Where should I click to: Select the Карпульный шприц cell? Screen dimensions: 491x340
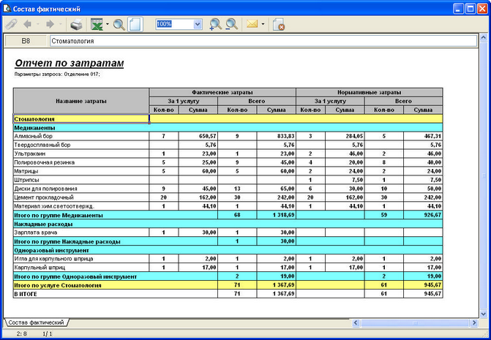(80, 268)
